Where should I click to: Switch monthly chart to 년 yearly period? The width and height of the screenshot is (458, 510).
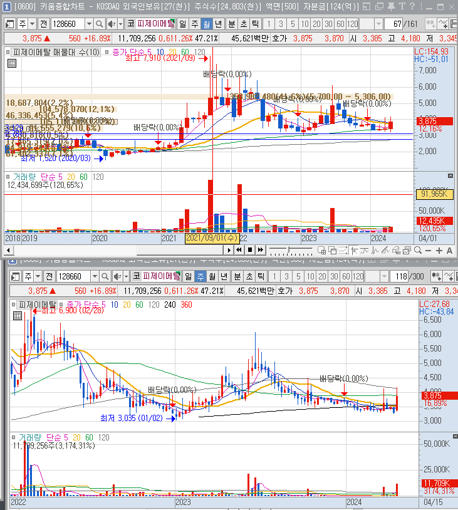218,24
